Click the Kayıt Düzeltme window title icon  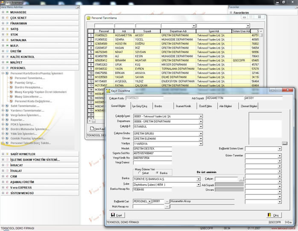pyautogui.click(x=108, y=91)
